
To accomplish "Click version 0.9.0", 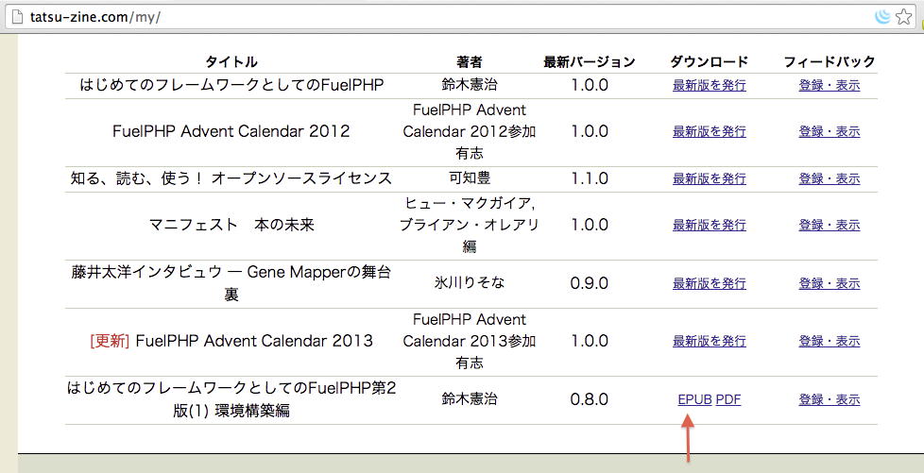I will (590, 283).
